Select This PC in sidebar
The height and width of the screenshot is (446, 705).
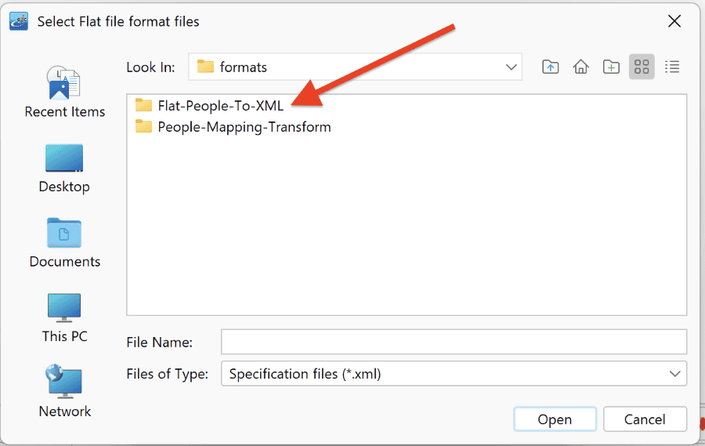pyautogui.click(x=64, y=317)
